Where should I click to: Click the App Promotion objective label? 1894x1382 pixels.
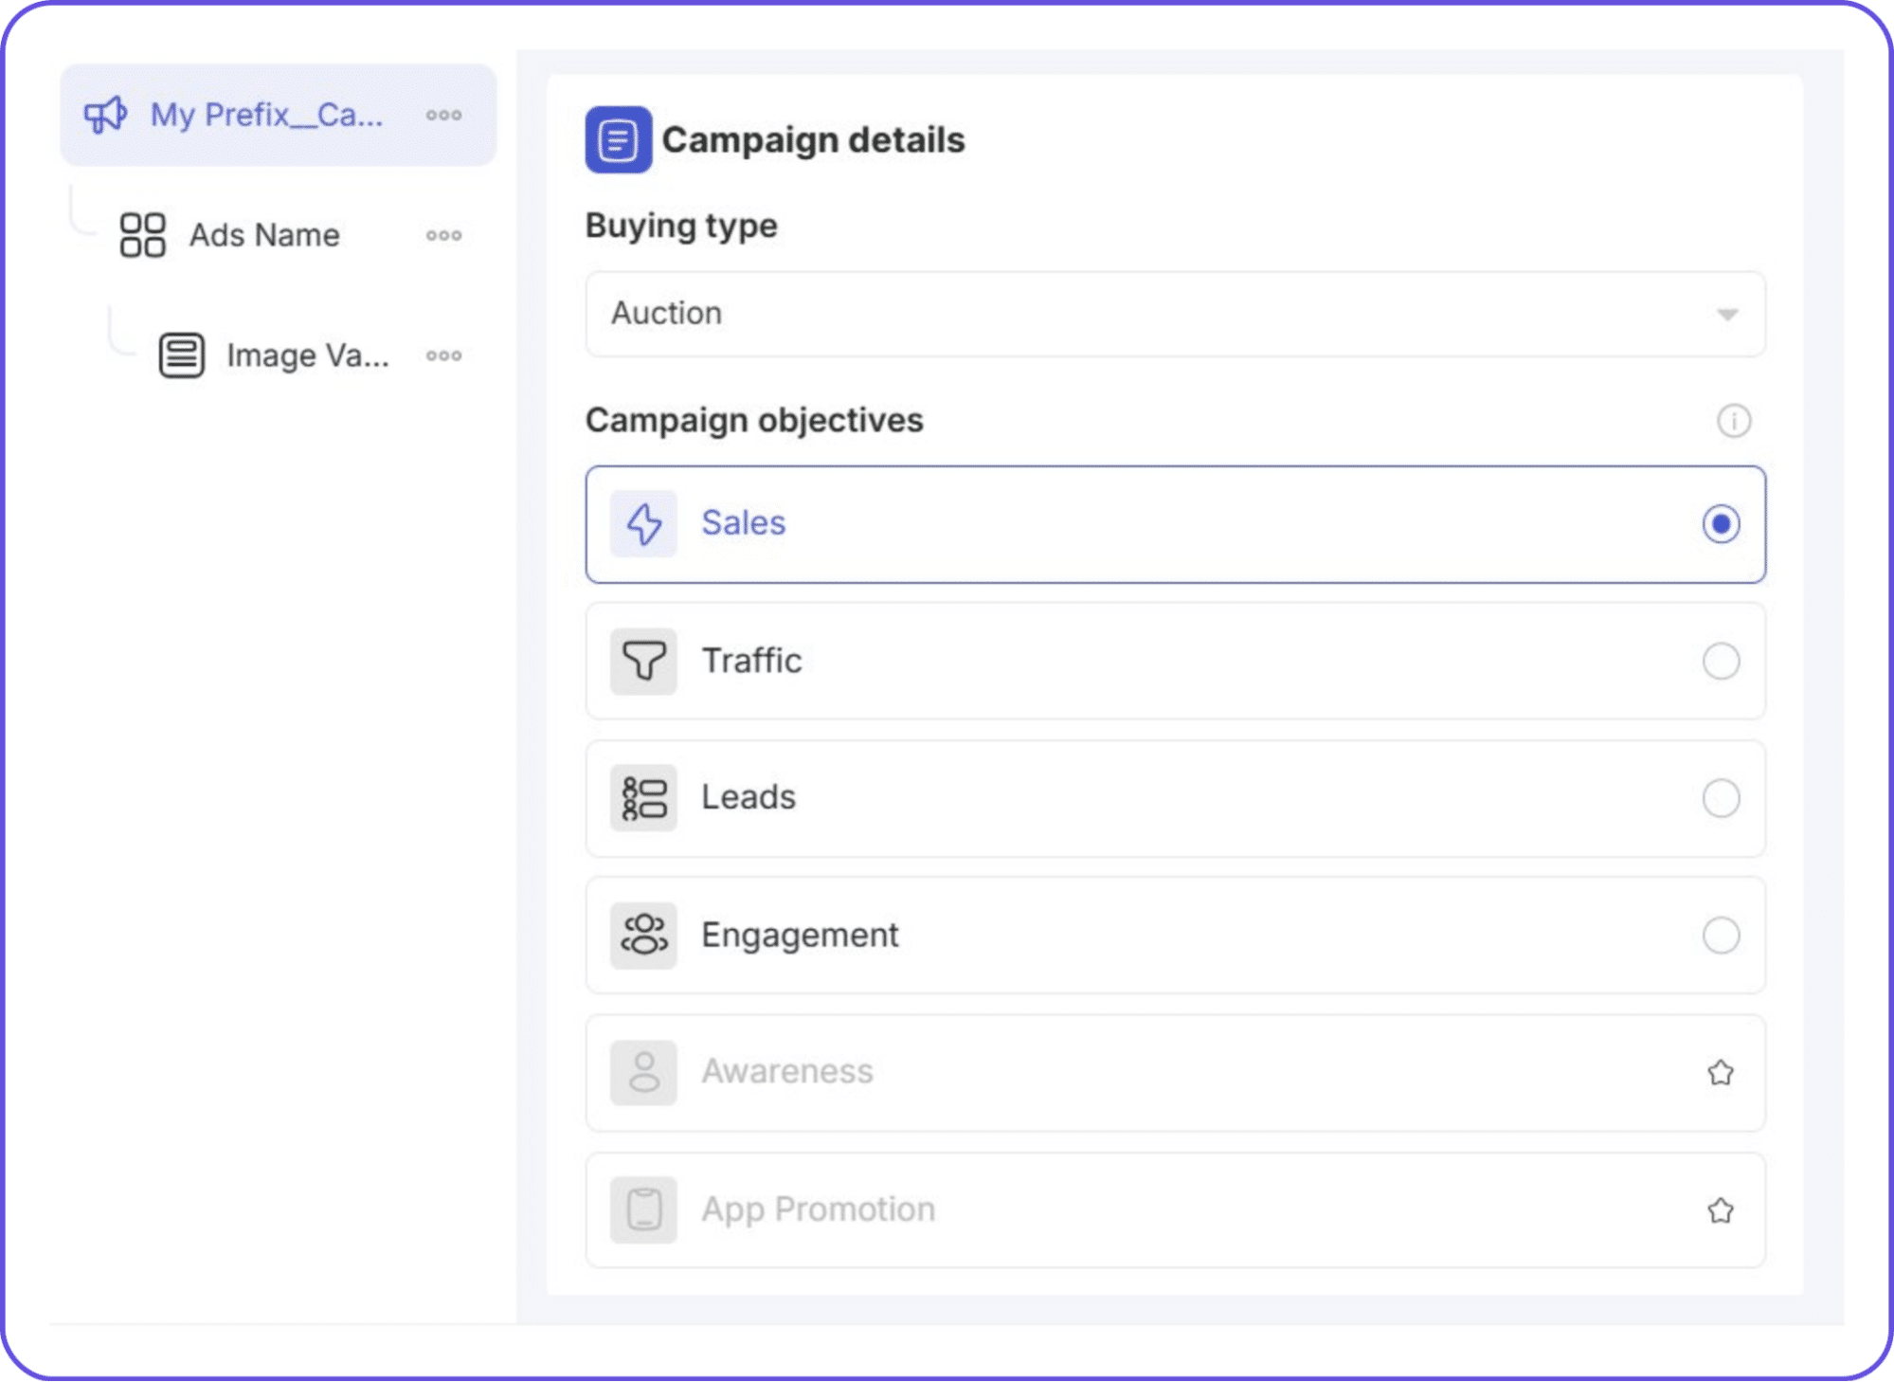tap(819, 1210)
